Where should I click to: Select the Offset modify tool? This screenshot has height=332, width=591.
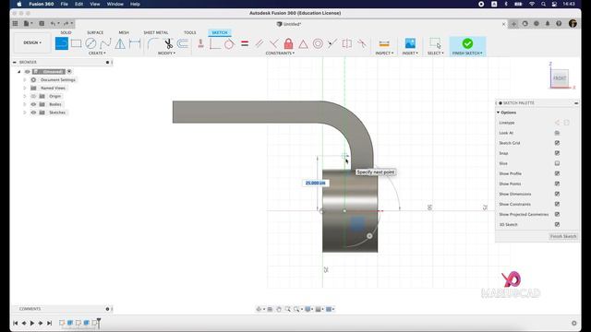(183, 43)
